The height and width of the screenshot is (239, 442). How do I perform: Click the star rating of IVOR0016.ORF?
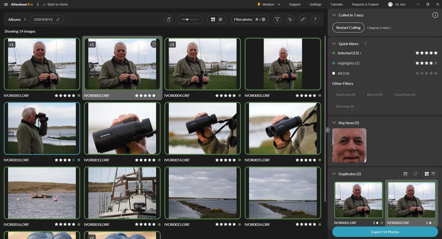click(65, 224)
